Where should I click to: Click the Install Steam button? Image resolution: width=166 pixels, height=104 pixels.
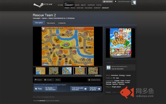(x=107, y=2)
